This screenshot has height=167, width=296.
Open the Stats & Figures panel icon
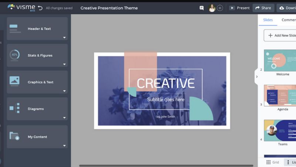coord(14,55)
